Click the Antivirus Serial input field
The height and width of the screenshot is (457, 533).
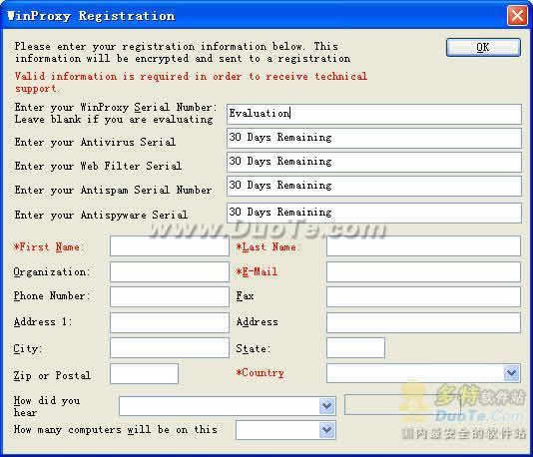[x=374, y=138]
